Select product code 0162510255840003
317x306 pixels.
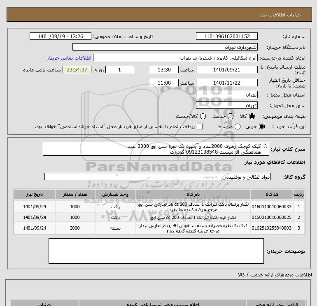pos(272,228)
